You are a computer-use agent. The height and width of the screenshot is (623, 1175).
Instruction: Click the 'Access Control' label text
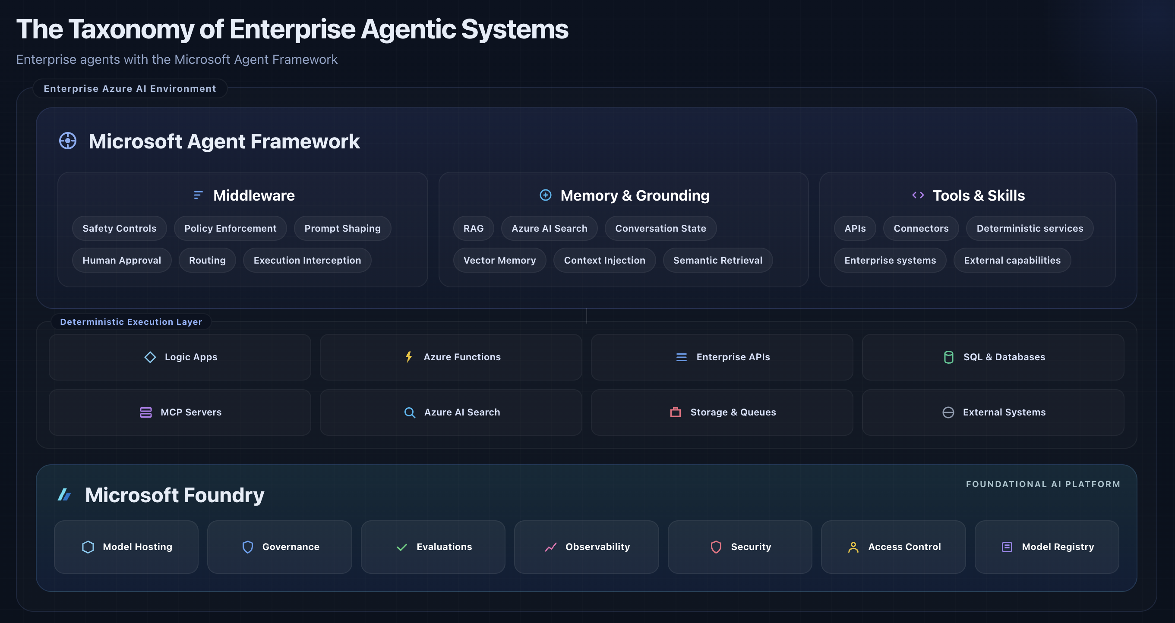point(904,547)
